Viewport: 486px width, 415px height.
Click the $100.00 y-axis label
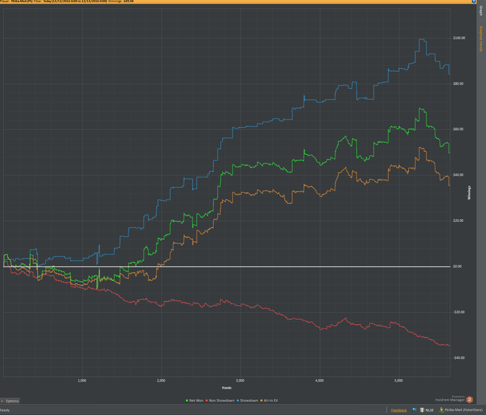[x=459, y=38]
